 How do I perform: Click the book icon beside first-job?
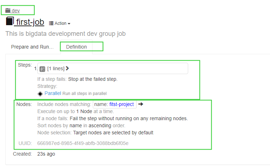pos(10,21)
